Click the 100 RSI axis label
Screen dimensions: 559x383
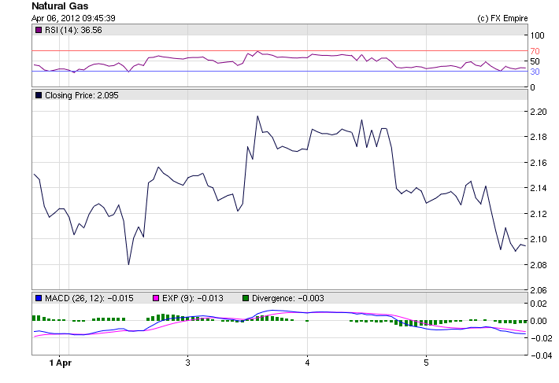pos(537,35)
